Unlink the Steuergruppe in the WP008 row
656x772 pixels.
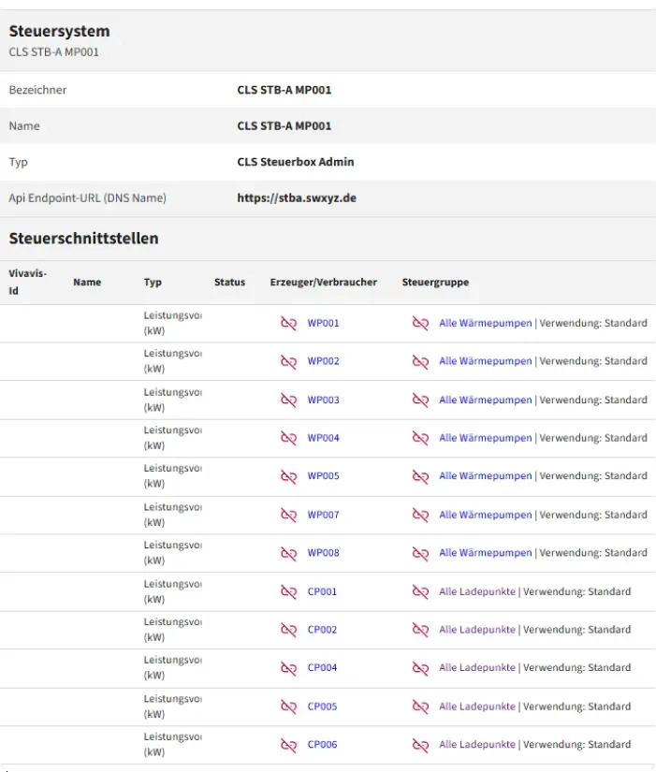(x=420, y=553)
